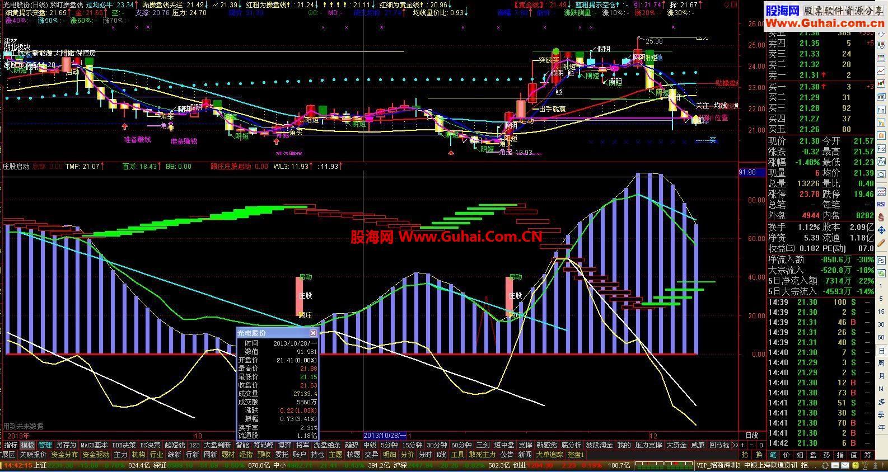888x472 pixels.
Task: Click the yellow note icon in status bar
Action: pyautogui.click(x=856, y=465)
